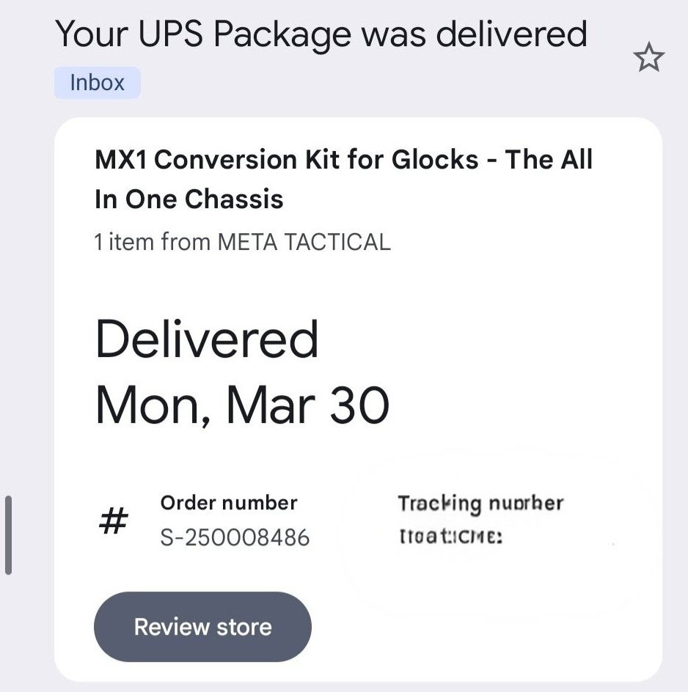The height and width of the screenshot is (692, 688).
Task: Click the Tracking number label
Action: (x=480, y=504)
